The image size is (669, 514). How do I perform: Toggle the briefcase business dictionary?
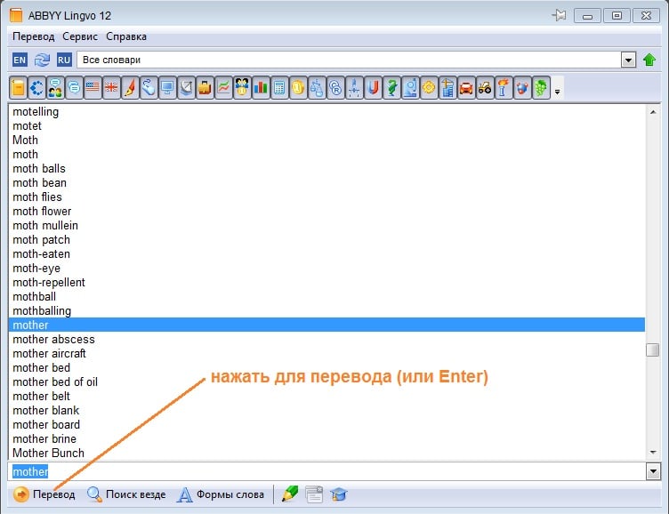tap(205, 88)
